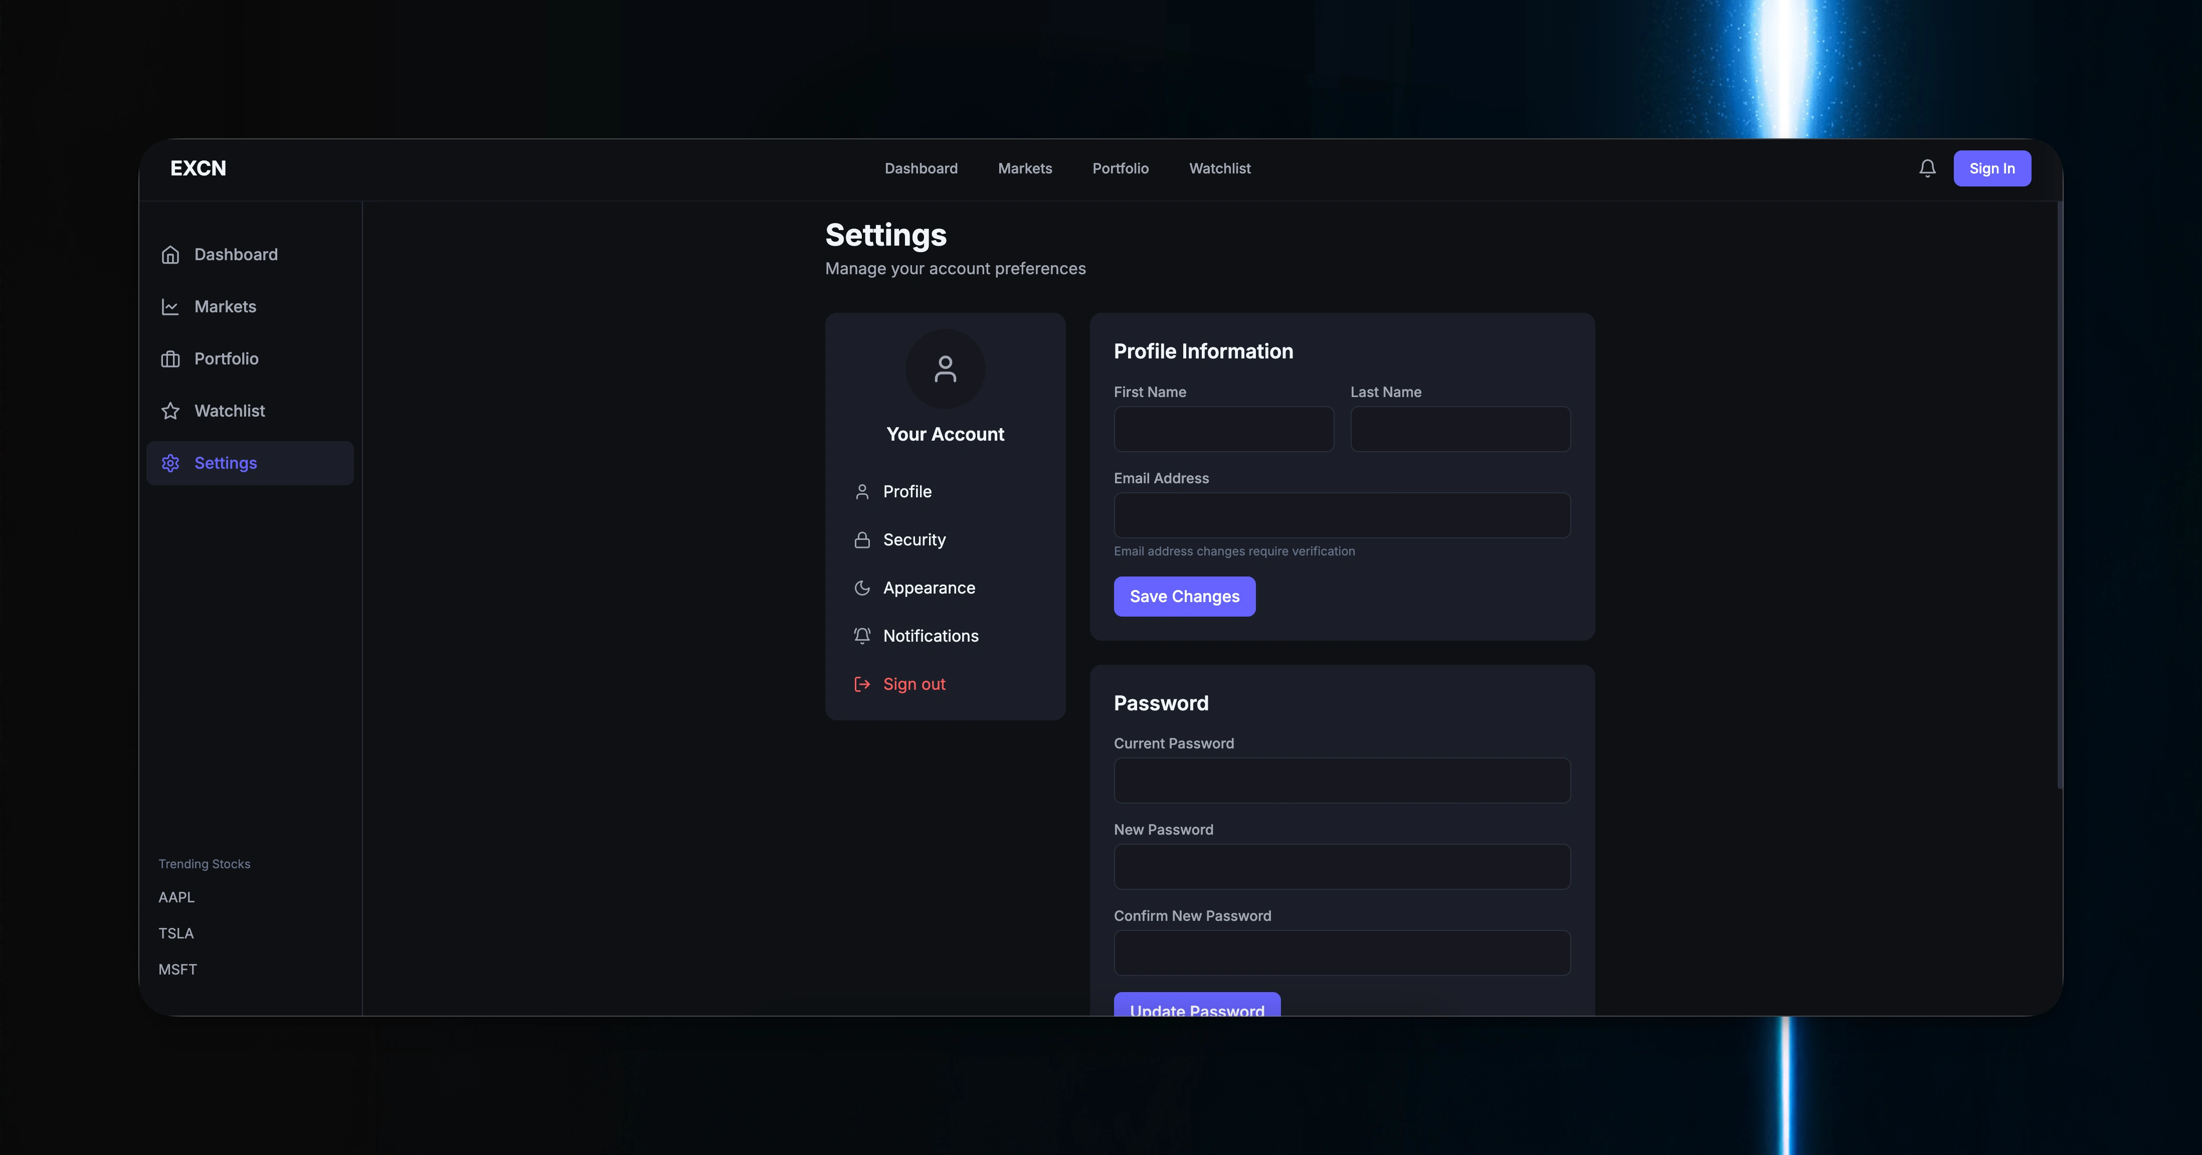Select Portfolio label in the sidebar
The width and height of the screenshot is (2202, 1155).
coord(226,359)
